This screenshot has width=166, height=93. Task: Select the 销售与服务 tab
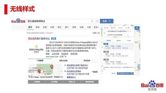[63, 60]
